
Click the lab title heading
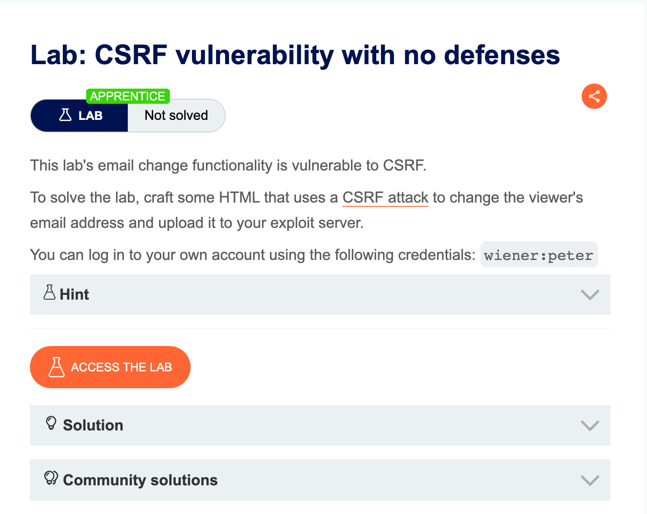tap(295, 55)
